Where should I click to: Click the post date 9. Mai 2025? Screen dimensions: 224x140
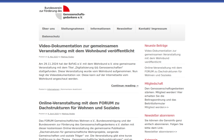[53, 57]
